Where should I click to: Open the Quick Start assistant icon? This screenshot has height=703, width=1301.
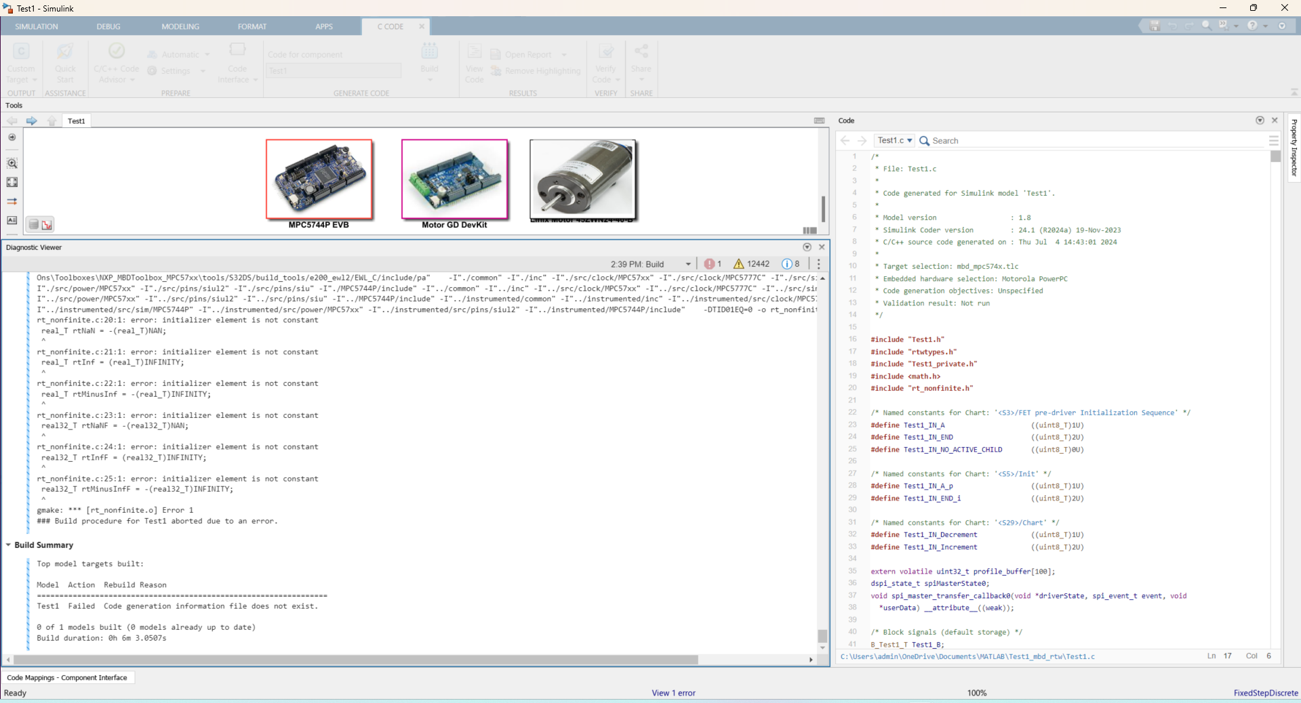64,61
